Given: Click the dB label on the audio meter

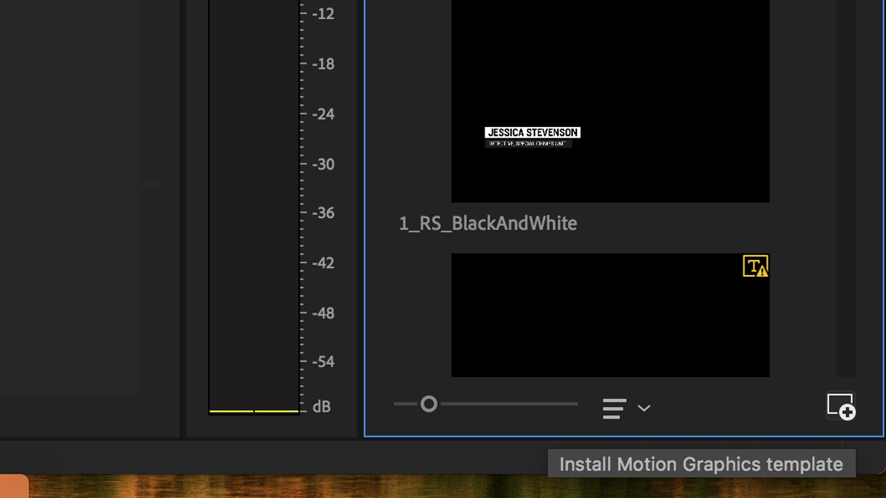Looking at the screenshot, I should [322, 406].
